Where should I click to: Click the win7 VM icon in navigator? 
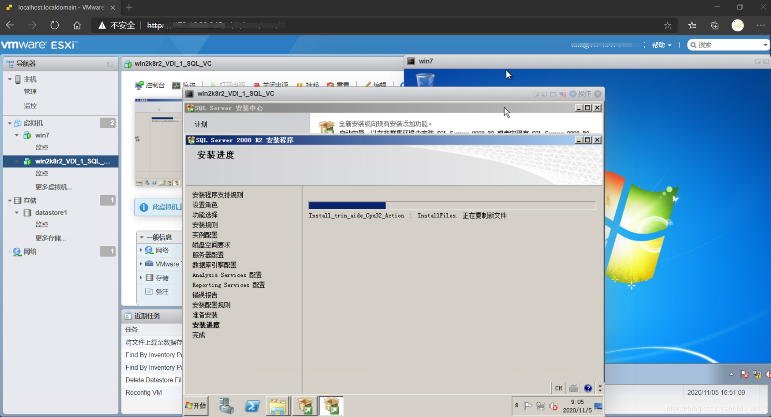27,135
